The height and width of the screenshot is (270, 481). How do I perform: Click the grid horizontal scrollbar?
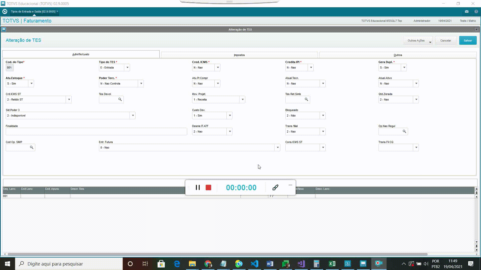click(217, 254)
